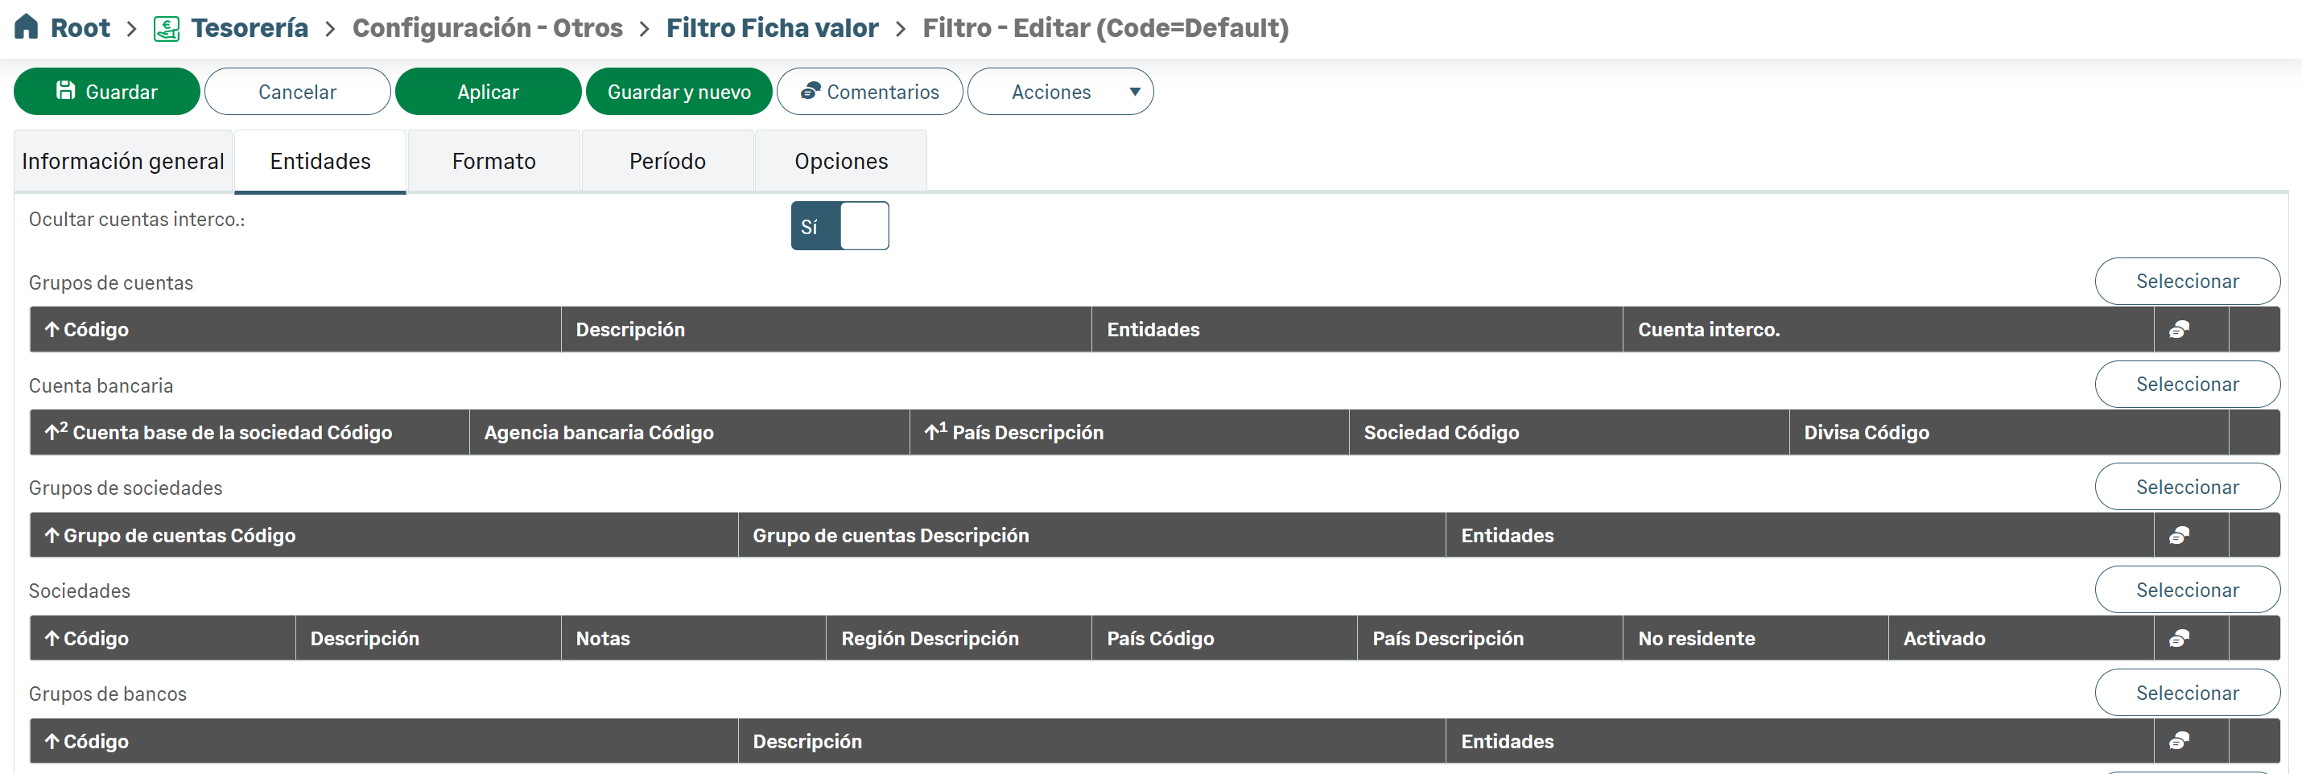Click the comments icon in Sociedades table header
This screenshot has width=2302, height=774.
[x=2179, y=638]
